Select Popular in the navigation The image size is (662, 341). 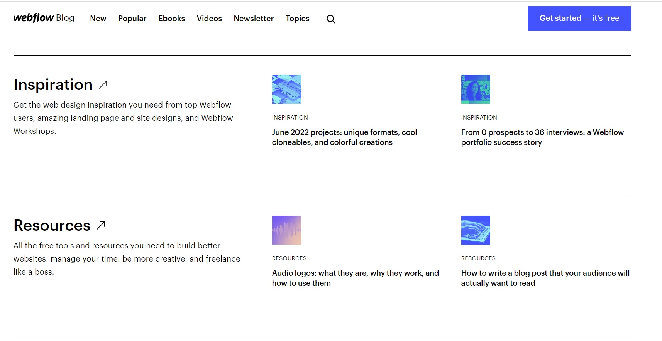pos(132,19)
